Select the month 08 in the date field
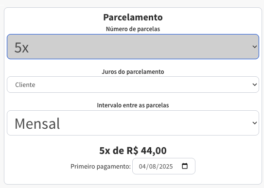The width and height of the screenshot is (264, 188). coord(152,166)
